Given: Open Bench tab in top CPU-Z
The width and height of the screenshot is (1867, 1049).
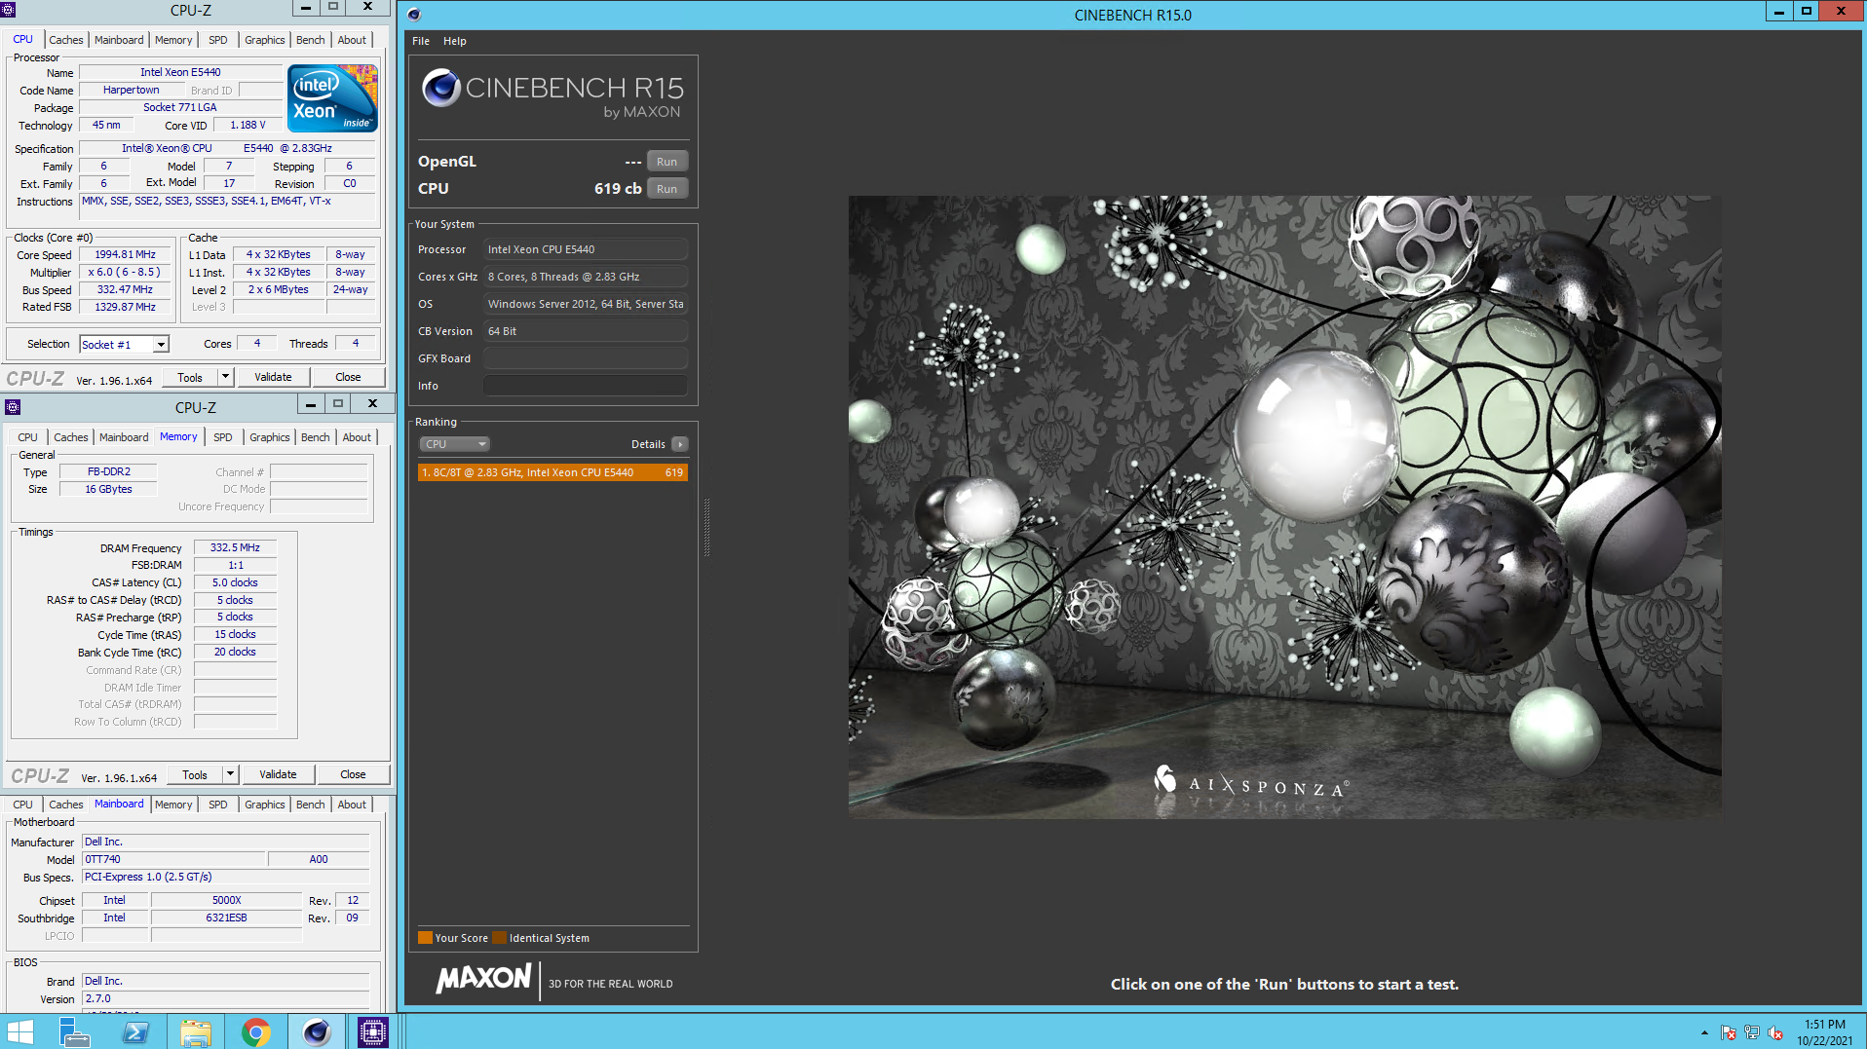Looking at the screenshot, I should tap(311, 40).
